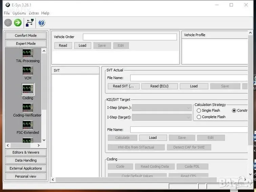Open the I-Step (shipm.) dropdown

pyautogui.click(x=162, y=108)
